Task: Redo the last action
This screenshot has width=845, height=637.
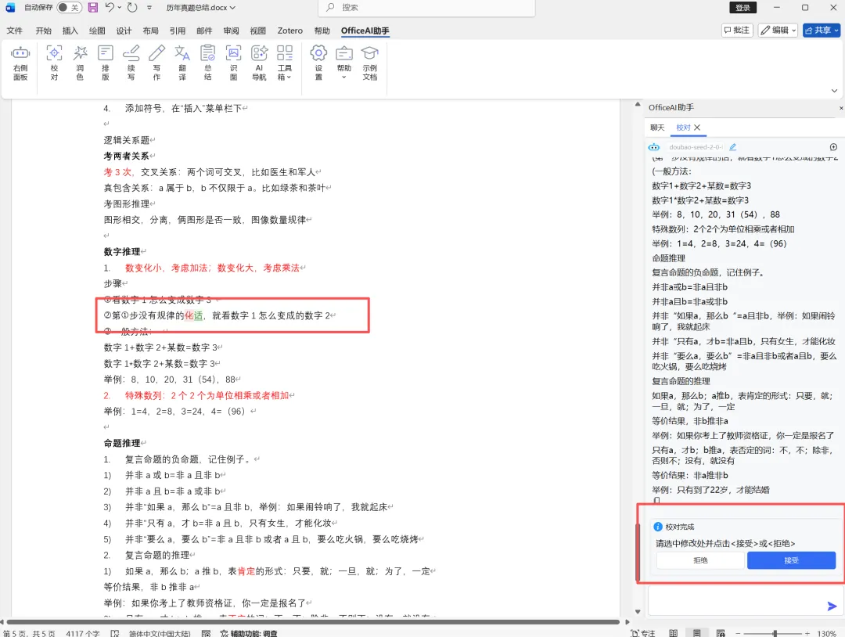Action: click(x=132, y=8)
